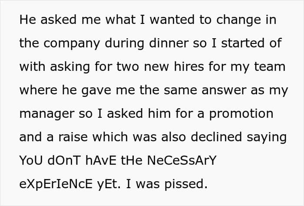Click the word "manager" beginning line five
This screenshot has width=304, height=206.
(47, 114)
